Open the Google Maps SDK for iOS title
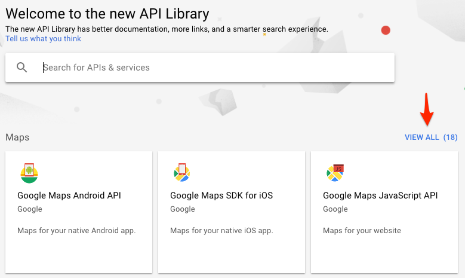The image size is (465, 278). tap(221, 195)
